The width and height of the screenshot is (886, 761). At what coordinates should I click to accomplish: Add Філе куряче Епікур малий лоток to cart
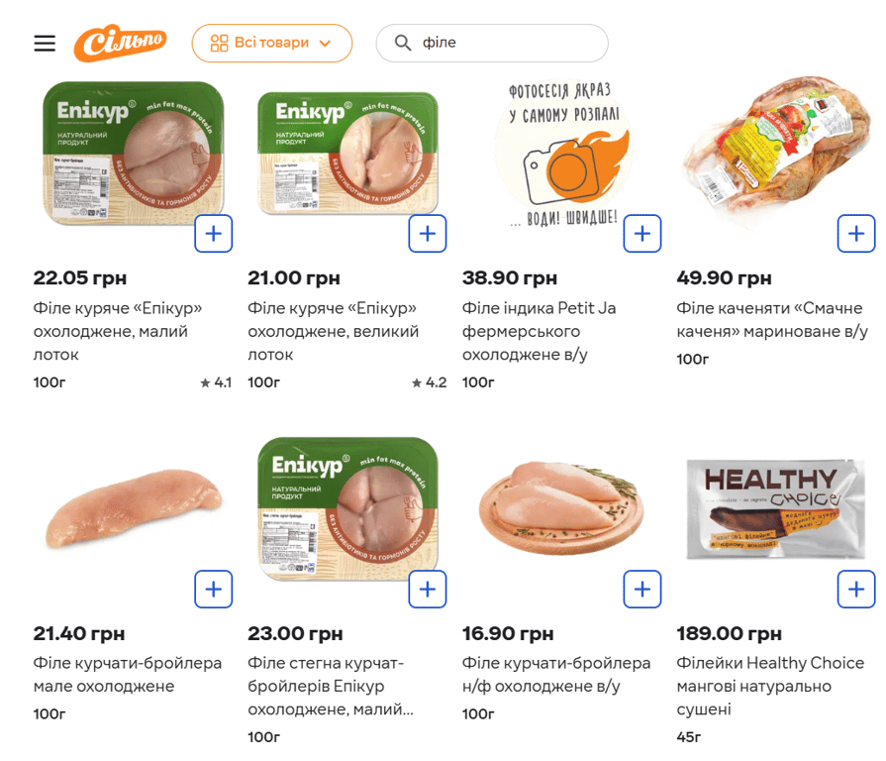tap(214, 234)
